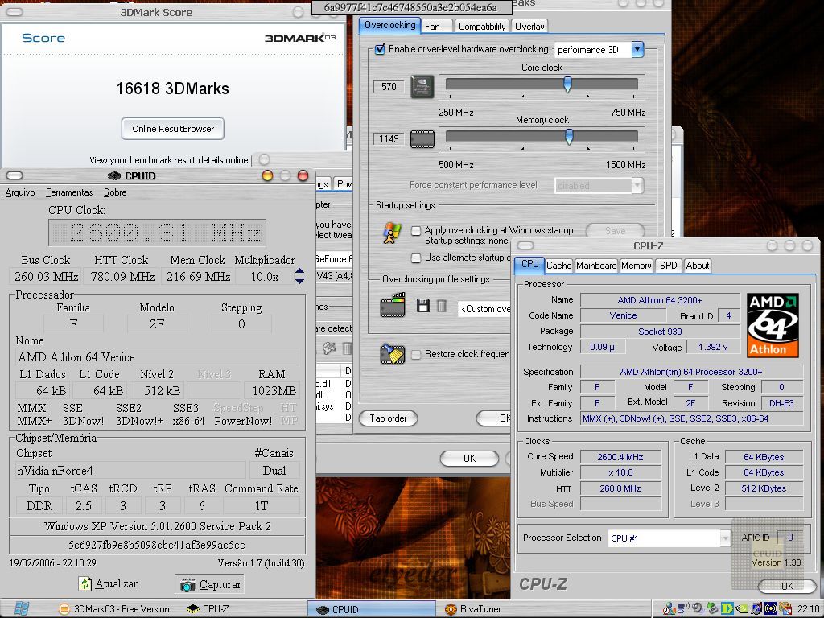Click the Memory clock slider handle
824x618 pixels.
pos(569,137)
